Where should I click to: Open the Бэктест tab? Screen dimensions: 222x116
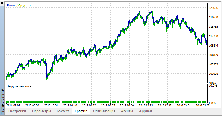63,111
